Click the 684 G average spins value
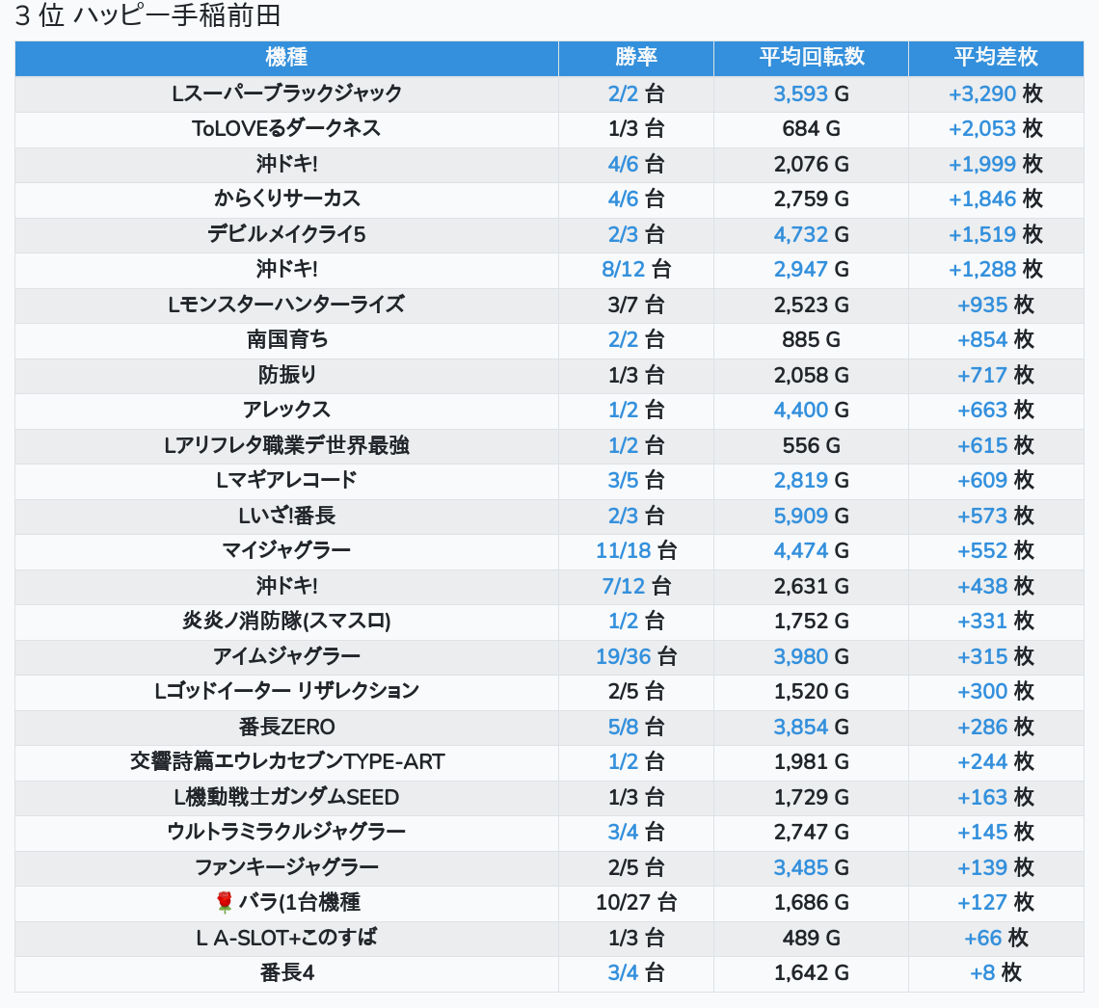The width and height of the screenshot is (1099, 1008). [x=811, y=128]
